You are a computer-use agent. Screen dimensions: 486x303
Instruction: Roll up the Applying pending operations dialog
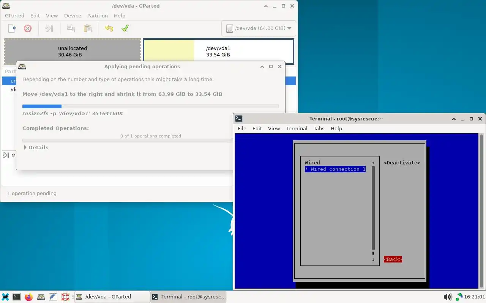click(x=262, y=66)
